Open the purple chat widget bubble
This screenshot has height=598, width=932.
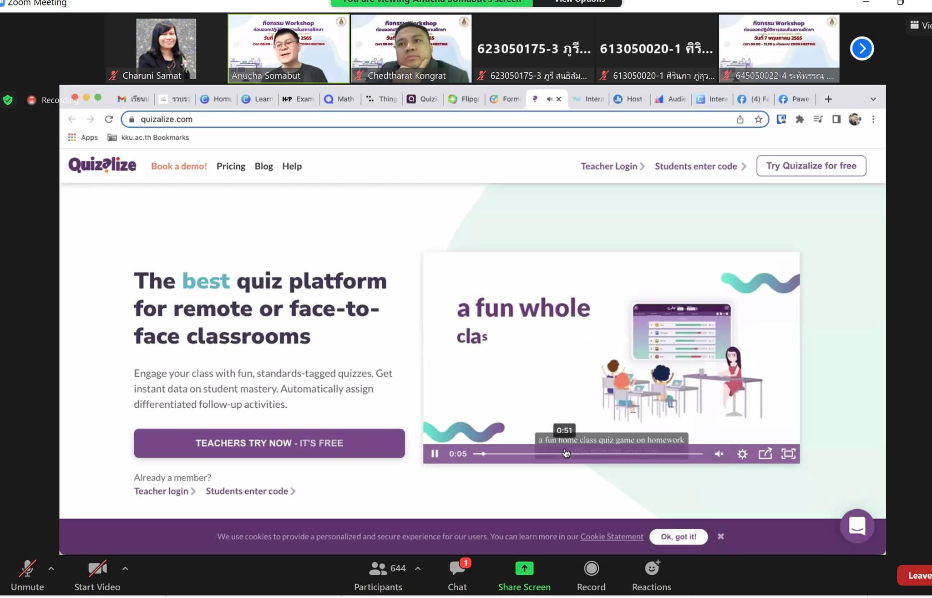857,526
